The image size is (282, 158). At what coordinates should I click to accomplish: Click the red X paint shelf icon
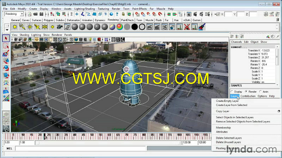pos(187,27)
